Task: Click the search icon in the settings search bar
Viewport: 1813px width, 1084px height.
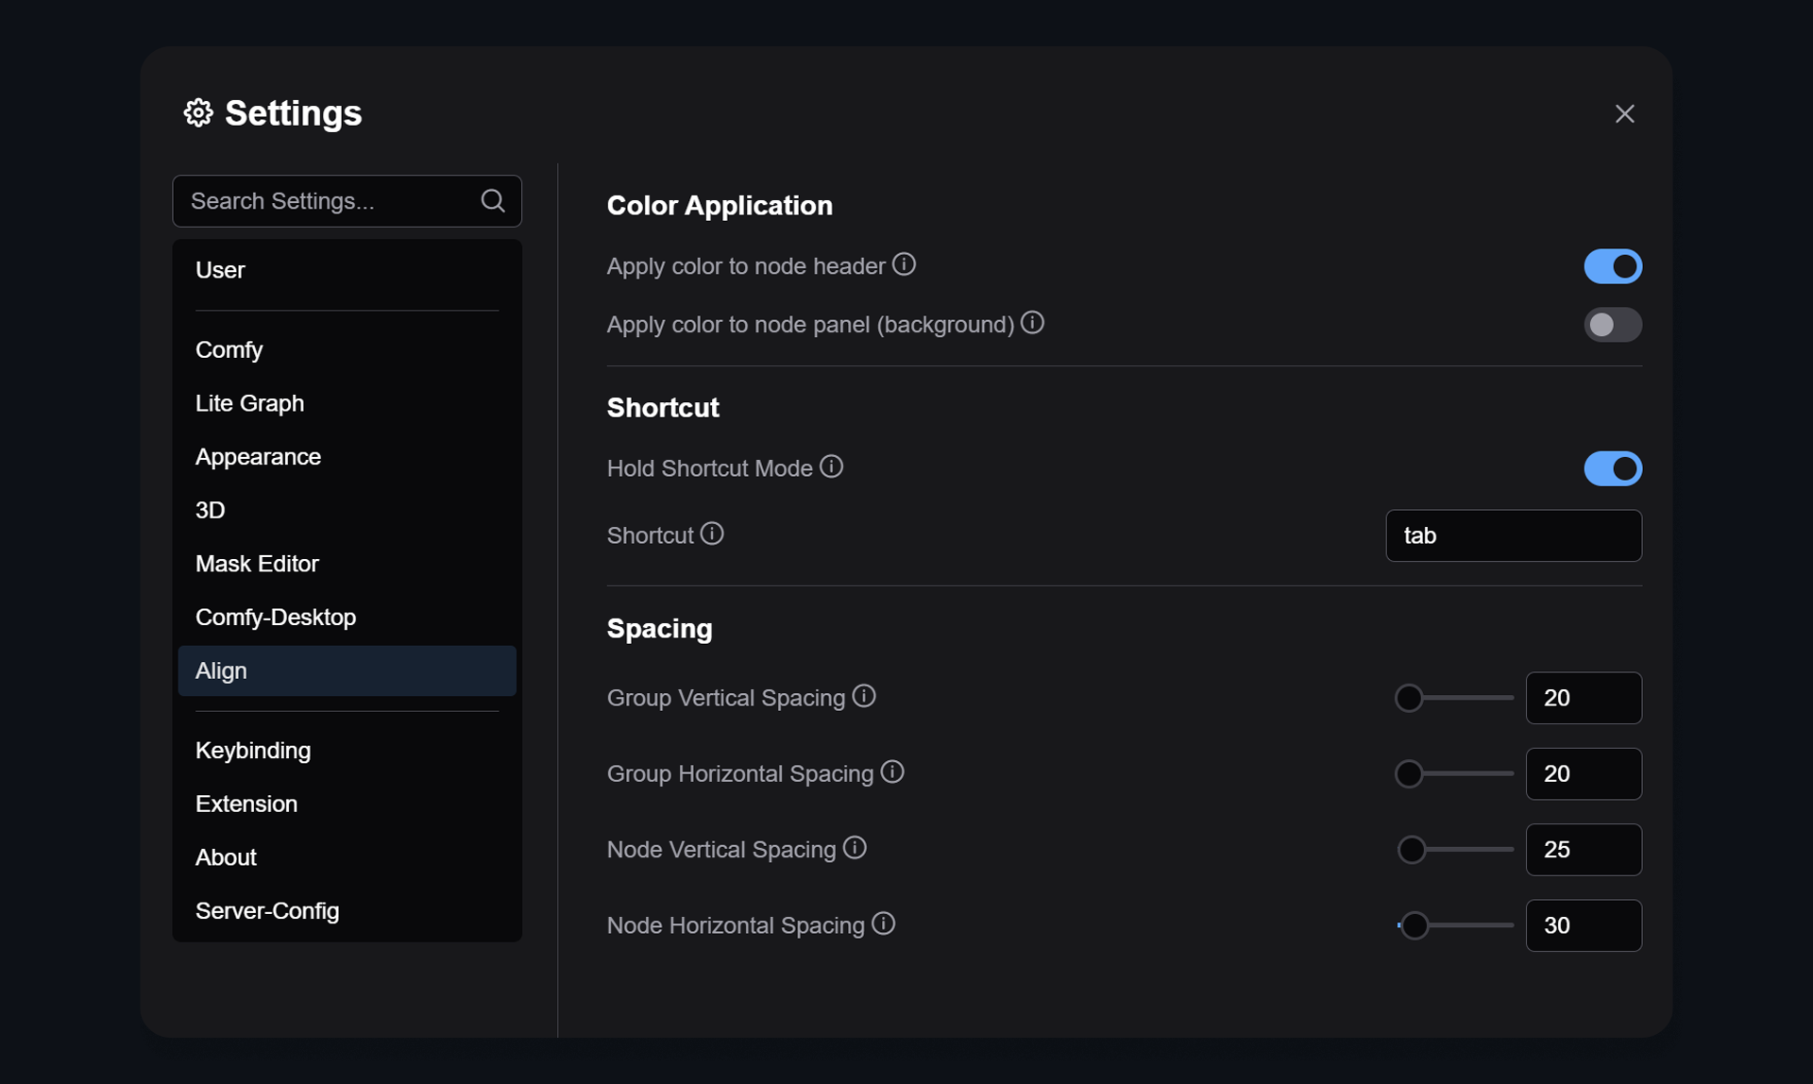Action: (x=493, y=200)
